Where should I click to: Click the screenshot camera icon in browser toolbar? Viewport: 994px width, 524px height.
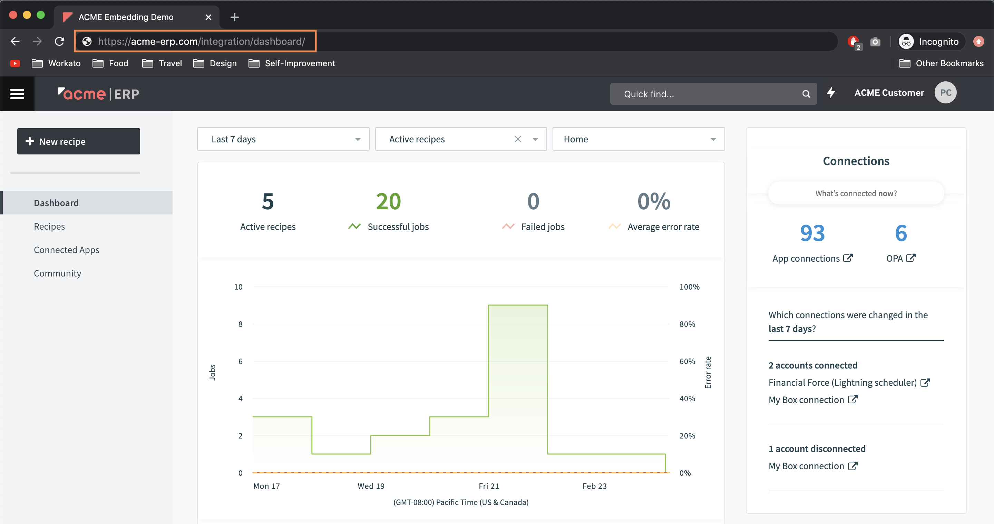tap(875, 41)
